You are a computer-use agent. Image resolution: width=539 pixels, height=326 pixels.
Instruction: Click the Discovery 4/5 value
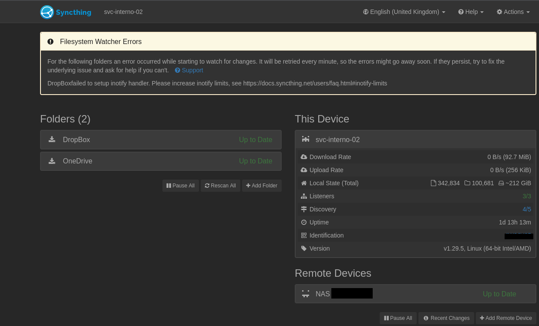tap(527, 209)
